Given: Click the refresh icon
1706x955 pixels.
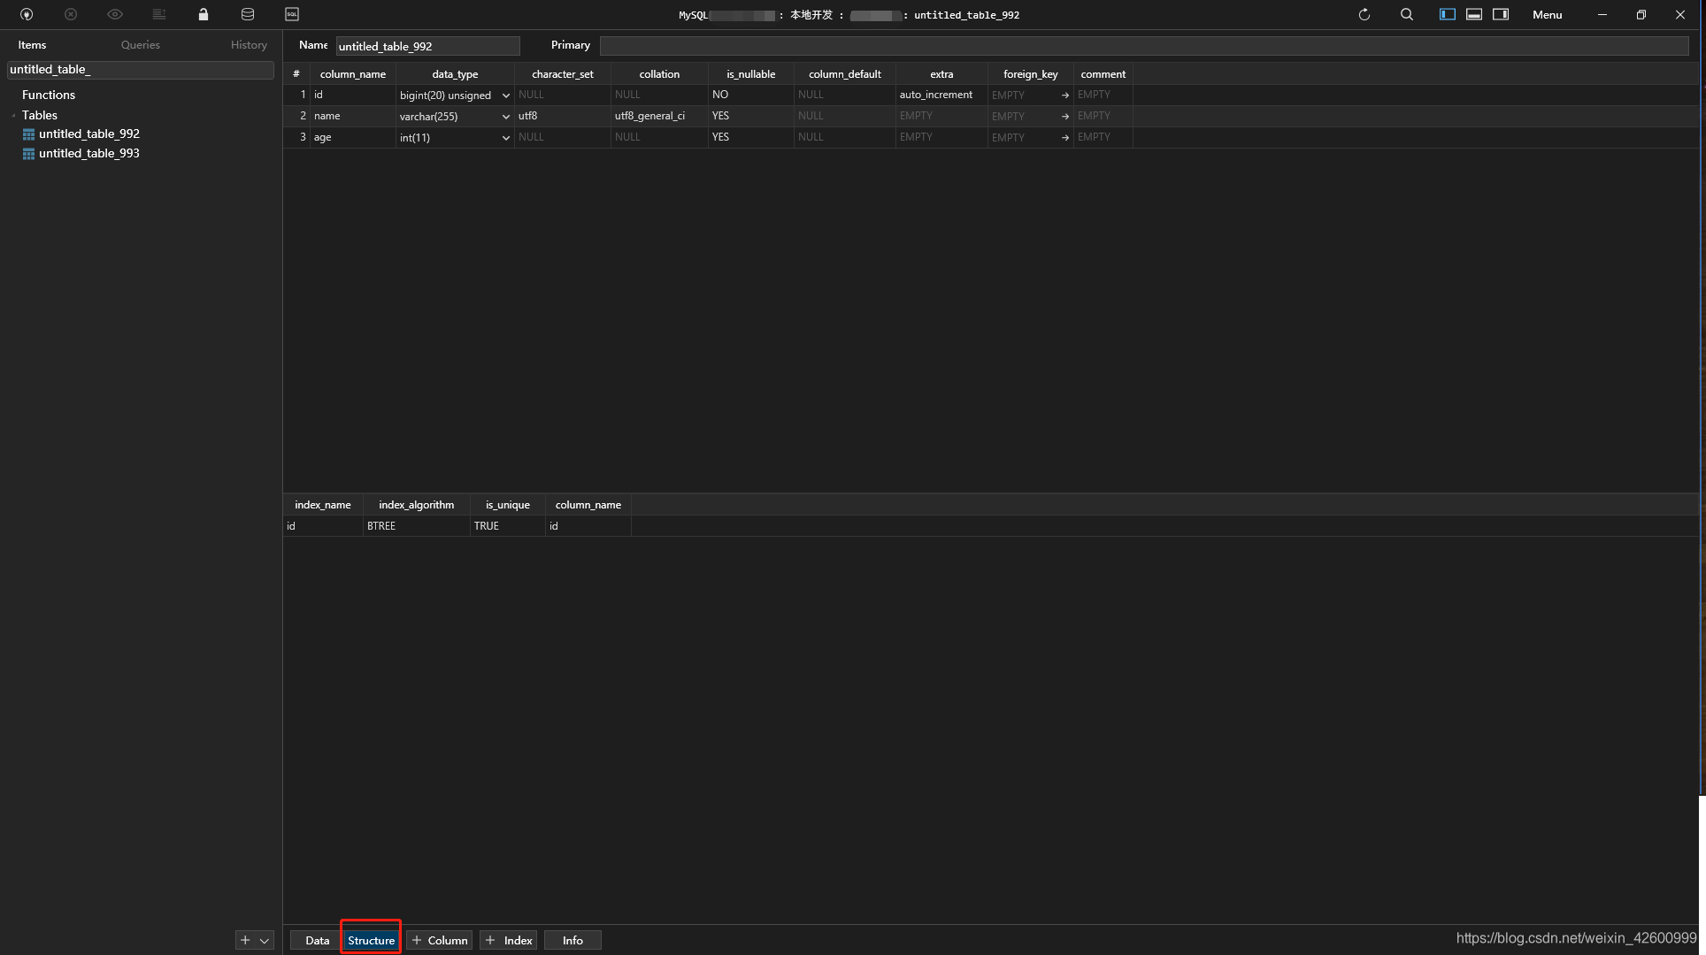Looking at the screenshot, I should pos(1364,14).
